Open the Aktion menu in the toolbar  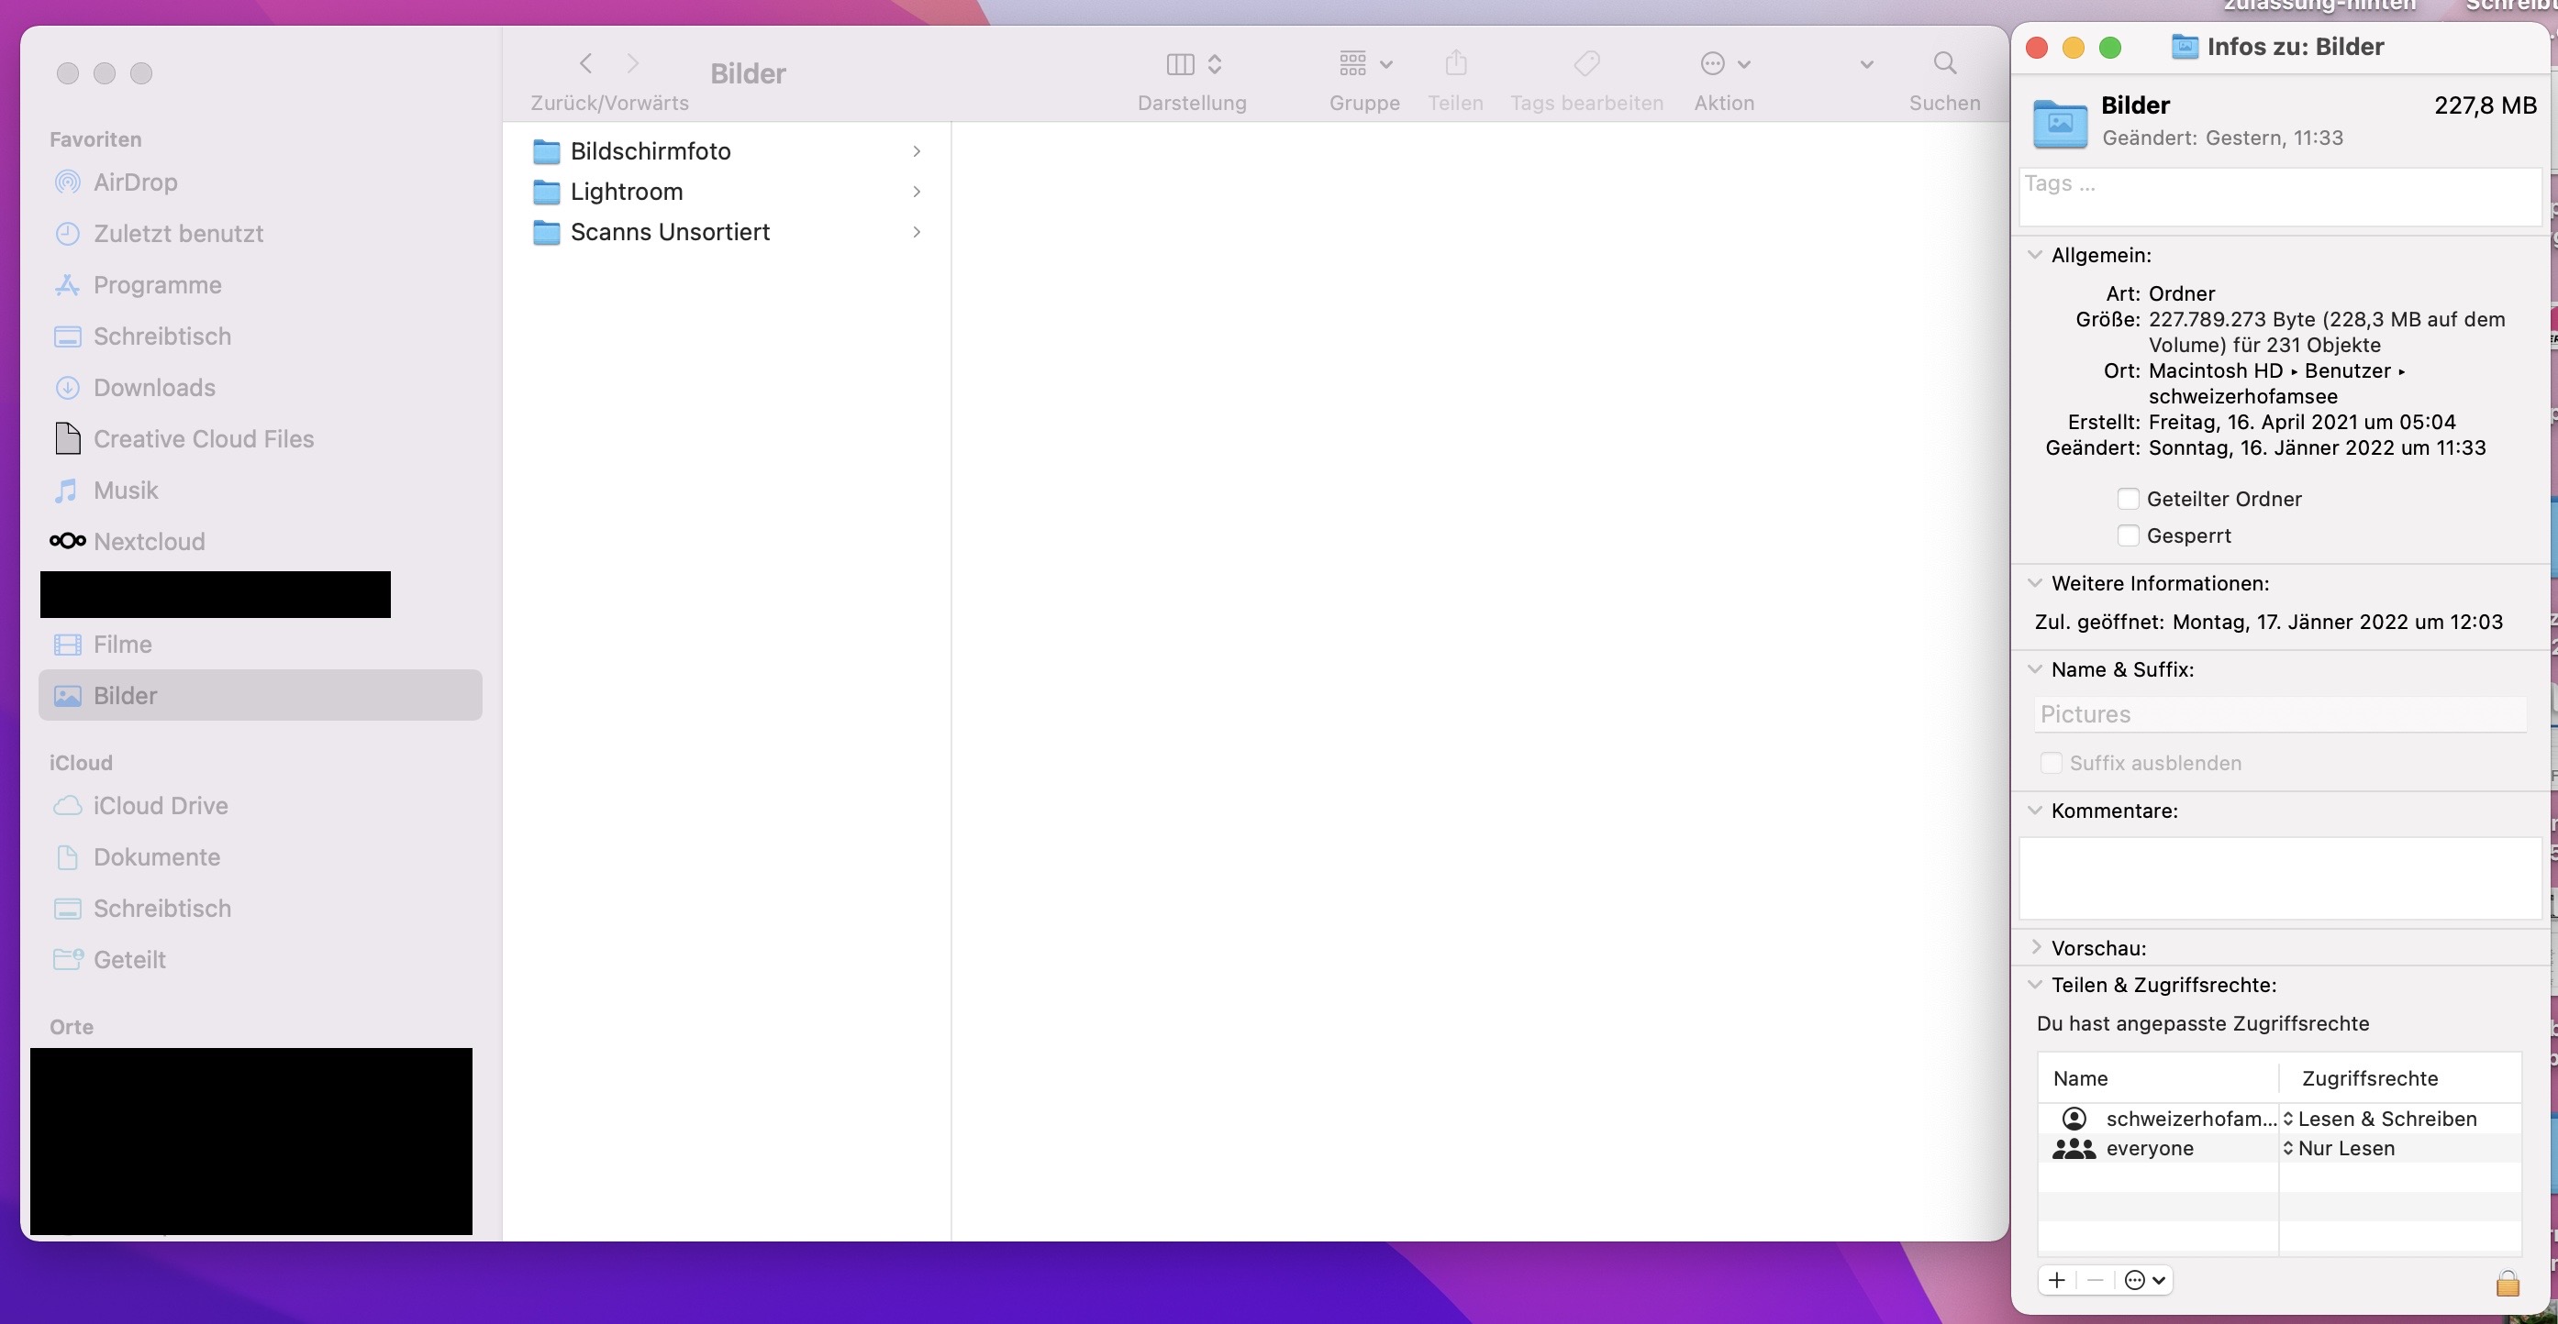pos(1723,64)
